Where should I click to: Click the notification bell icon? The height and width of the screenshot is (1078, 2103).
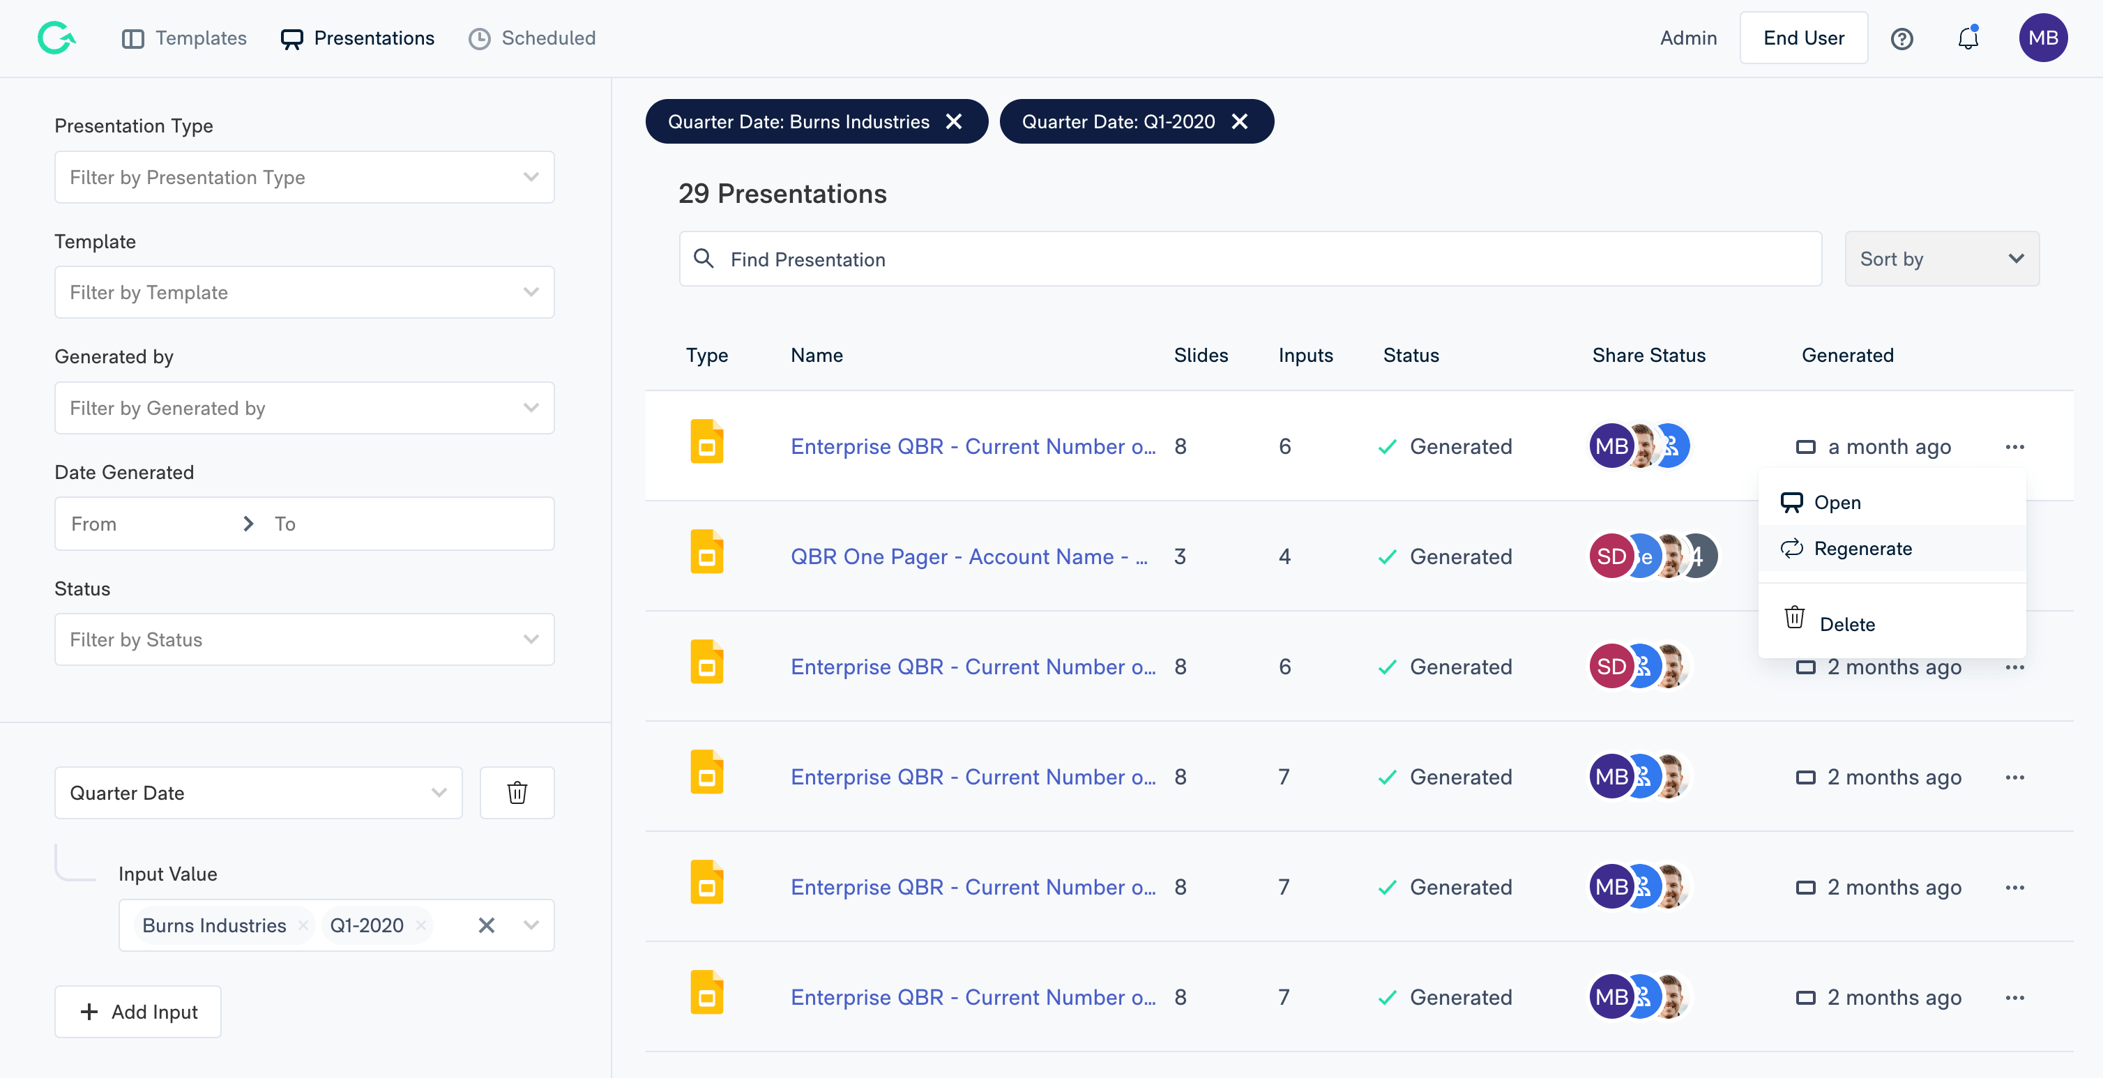pyautogui.click(x=1968, y=38)
